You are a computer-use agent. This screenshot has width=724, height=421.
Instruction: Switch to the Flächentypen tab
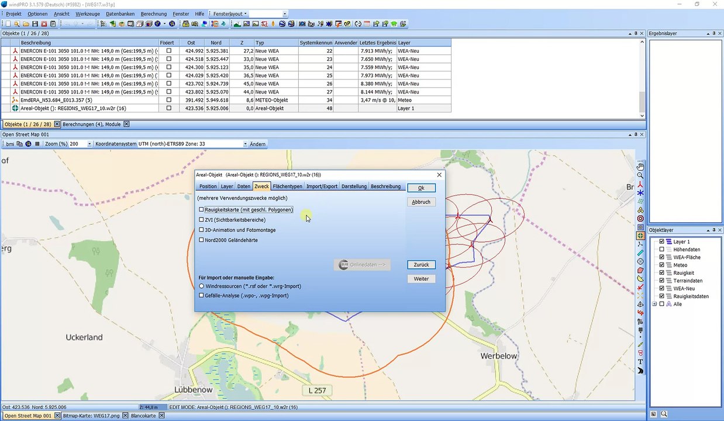point(287,186)
